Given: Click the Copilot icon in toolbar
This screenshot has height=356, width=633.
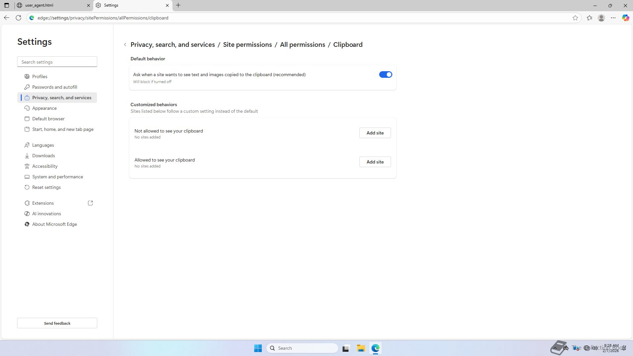Looking at the screenshot, I should (625, 18).
